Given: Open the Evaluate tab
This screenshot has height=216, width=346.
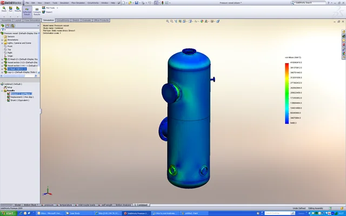Looking at the screenshot, I should point(86,20).
